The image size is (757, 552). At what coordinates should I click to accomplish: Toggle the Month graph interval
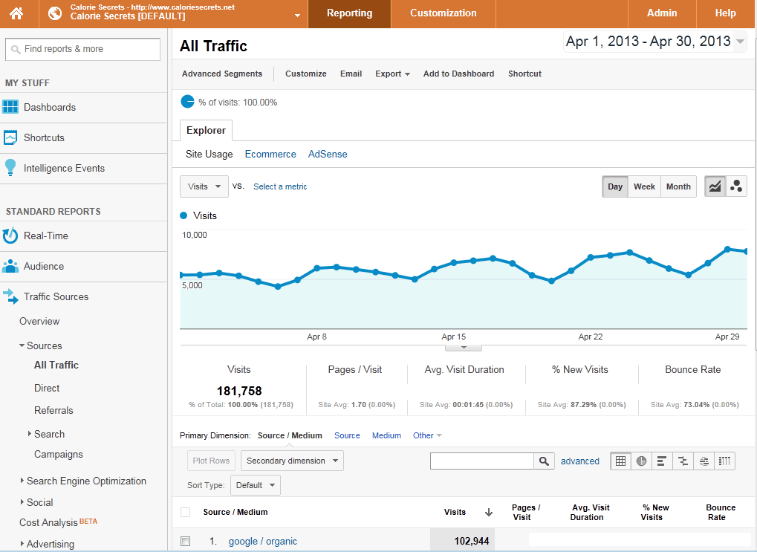click(x=678, y=186)
